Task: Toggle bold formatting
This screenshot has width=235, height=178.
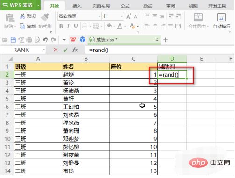Action: [61, 26]
